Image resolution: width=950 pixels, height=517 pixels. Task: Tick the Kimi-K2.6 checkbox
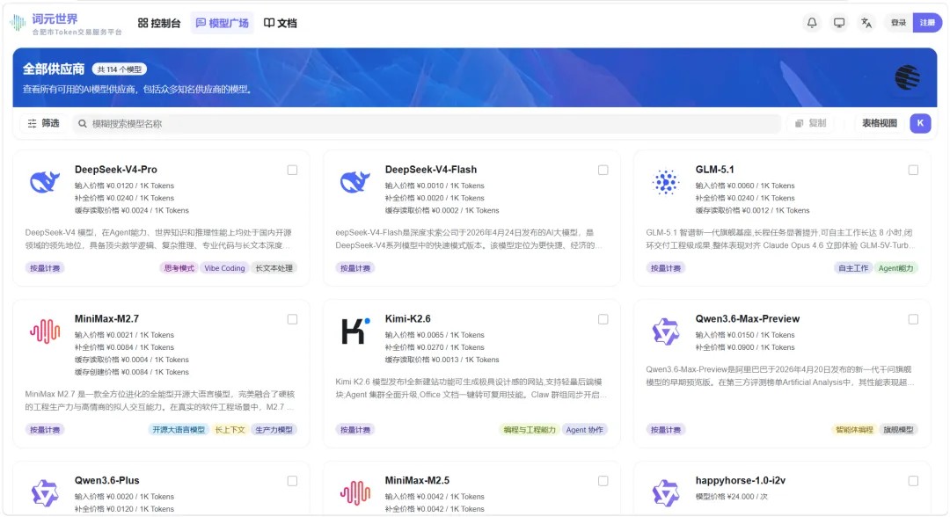point(603,319)
